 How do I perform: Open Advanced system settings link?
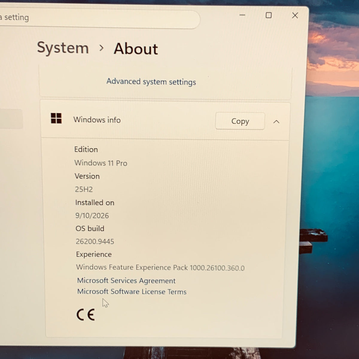tap(151, 82)
